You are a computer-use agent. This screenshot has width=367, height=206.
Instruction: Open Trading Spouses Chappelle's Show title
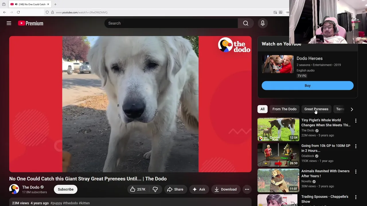325,199
